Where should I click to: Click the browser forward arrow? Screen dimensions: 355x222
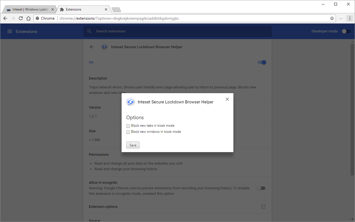point(13,18)
